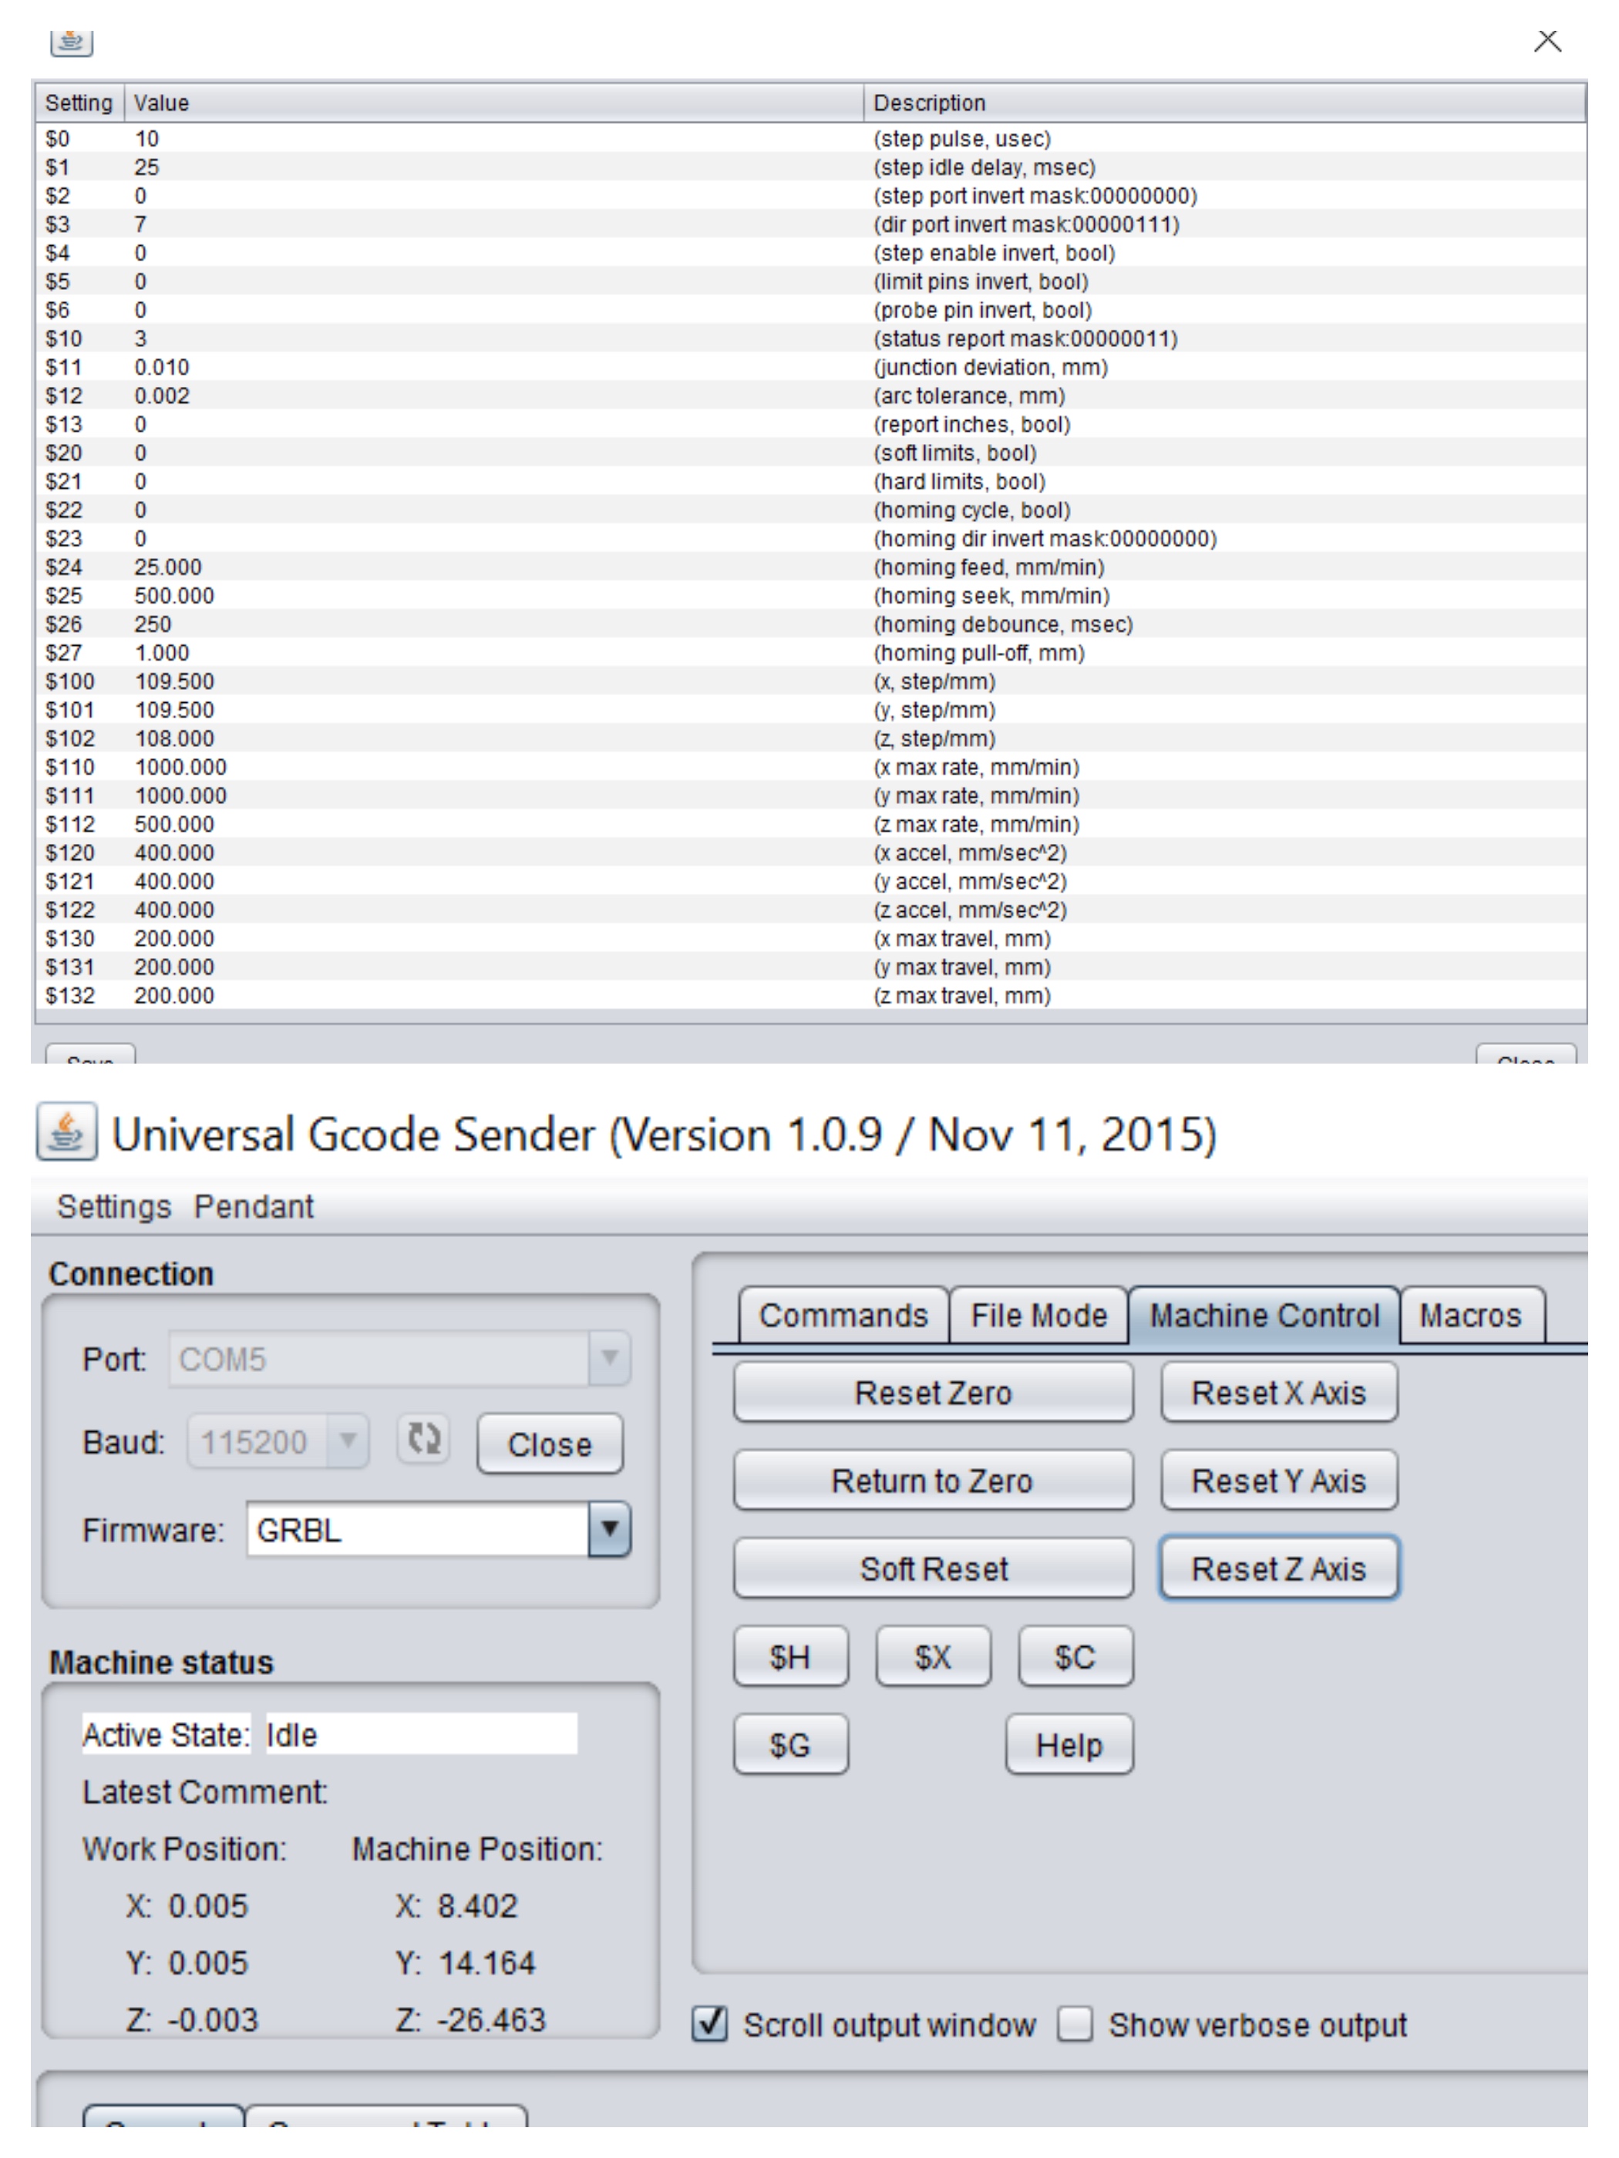Select the $120 value 400.000
1619x2158 pixels.
[x=173, y=852]
